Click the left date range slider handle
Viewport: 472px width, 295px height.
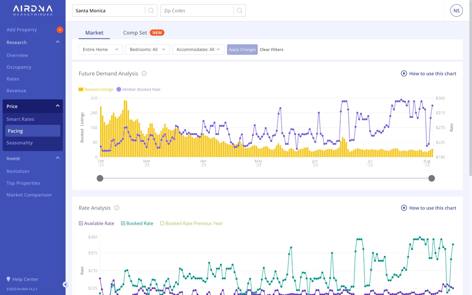tap(100, 178)
